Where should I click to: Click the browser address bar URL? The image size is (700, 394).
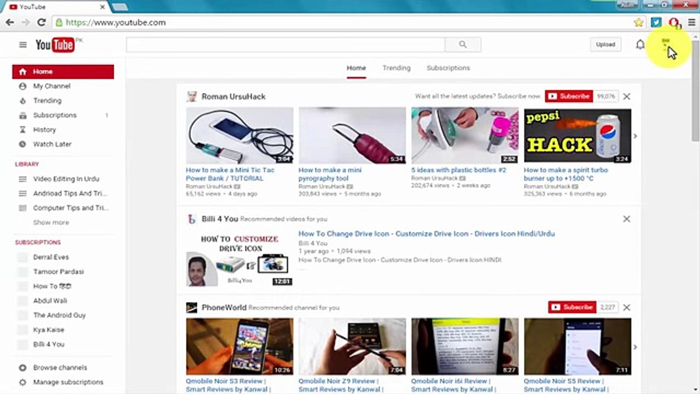coord(115,22)
